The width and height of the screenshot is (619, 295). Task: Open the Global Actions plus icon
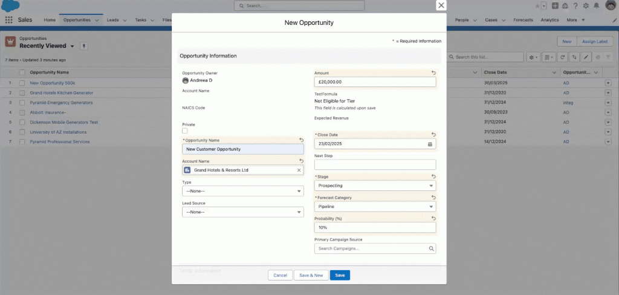point(555,6)
